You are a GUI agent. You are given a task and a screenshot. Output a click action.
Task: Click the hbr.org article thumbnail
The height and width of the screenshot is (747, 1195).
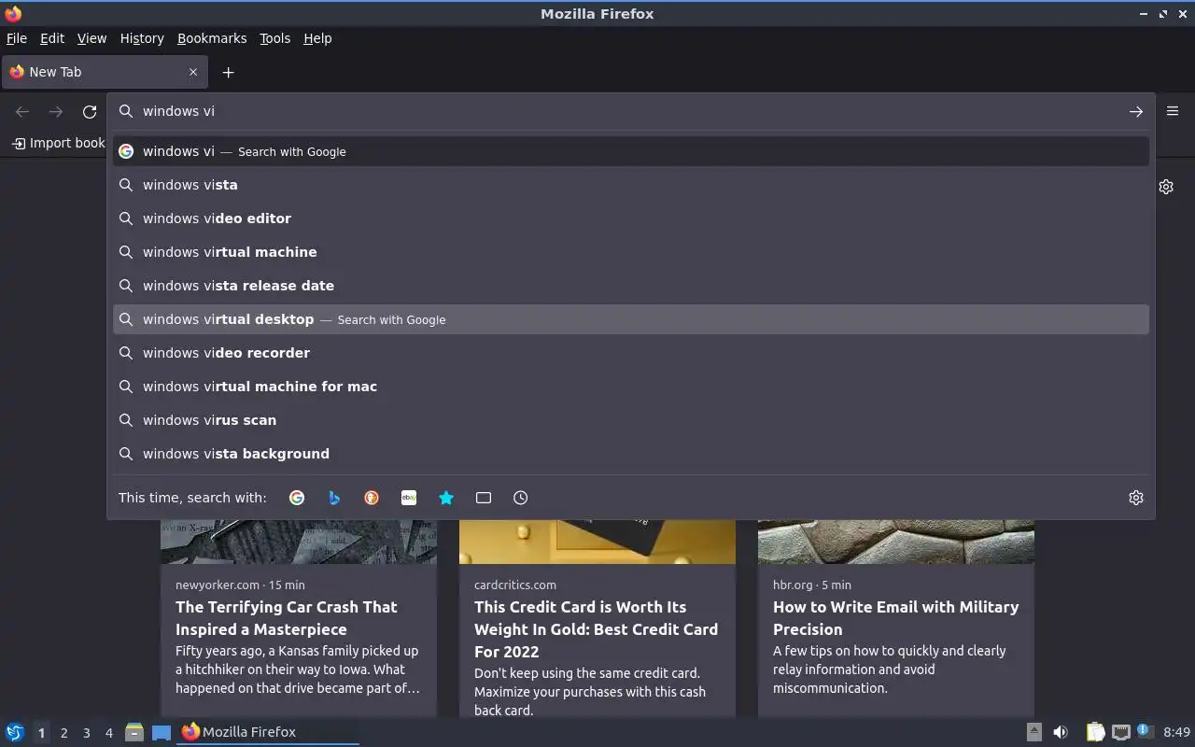[x=896, y=542]
